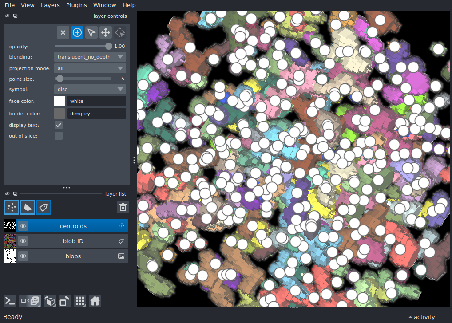Open the napari console
The height and width of the screenshot is (323, 452).
(11, 301)
